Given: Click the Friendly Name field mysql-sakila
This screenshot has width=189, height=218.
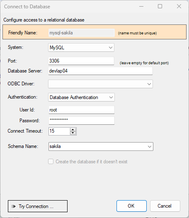Looking at the screenshot, I should pyautogui.click(x=82, y=33).
